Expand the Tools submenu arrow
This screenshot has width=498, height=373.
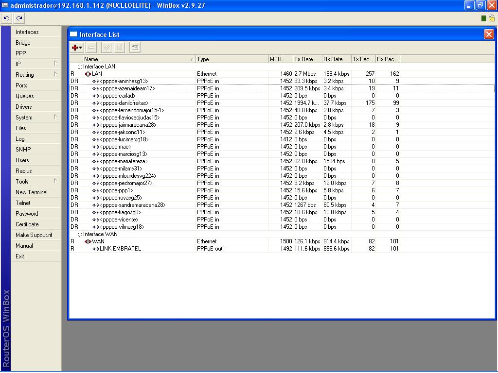(x=55, y=181)
